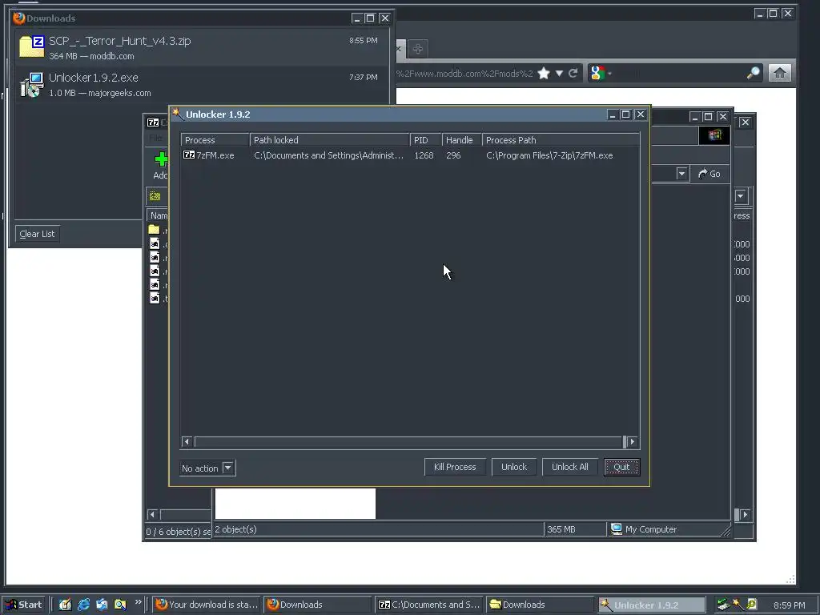Screen dimensions: 820x615
Task: Quit the Unlocker dialog
Action: [621, 467]
